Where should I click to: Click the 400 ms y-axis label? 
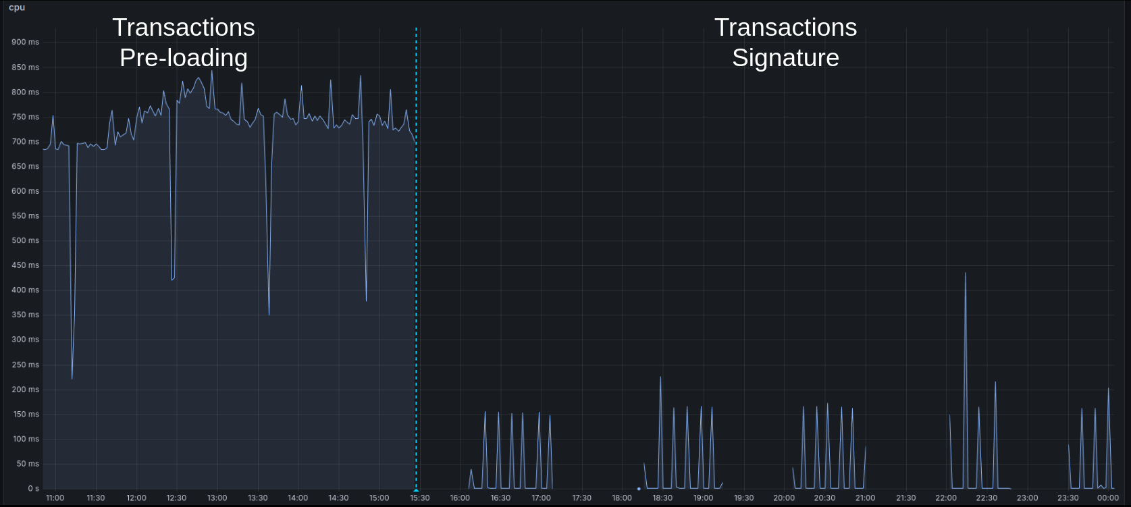tap(25, 290)
